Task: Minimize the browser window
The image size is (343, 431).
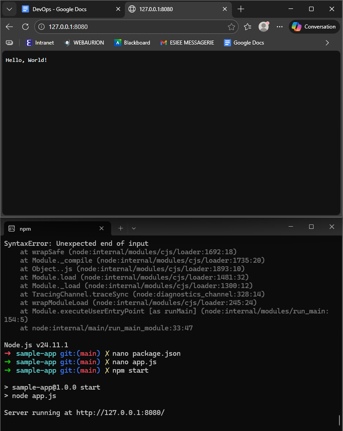Action: point(291,9)
